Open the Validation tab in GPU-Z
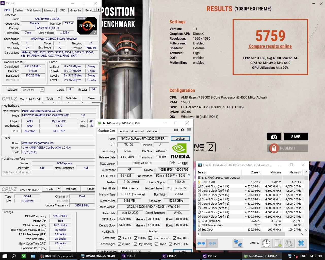The image size is (325, 260). pyautogui.click(x=152, y=131)
